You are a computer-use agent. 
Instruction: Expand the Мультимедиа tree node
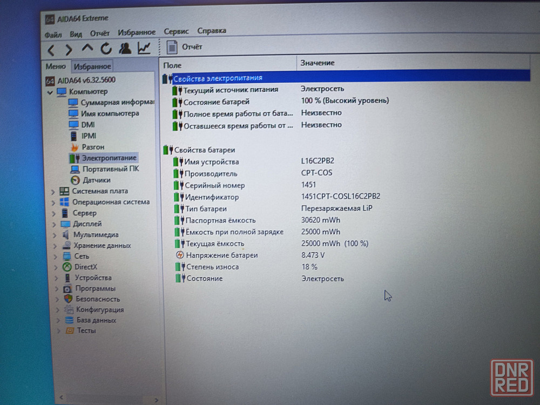click(55, 235)
